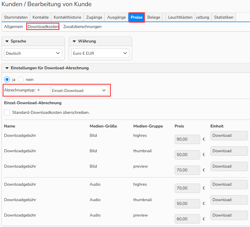Collapse the Sprache panel

coord(7,41)
